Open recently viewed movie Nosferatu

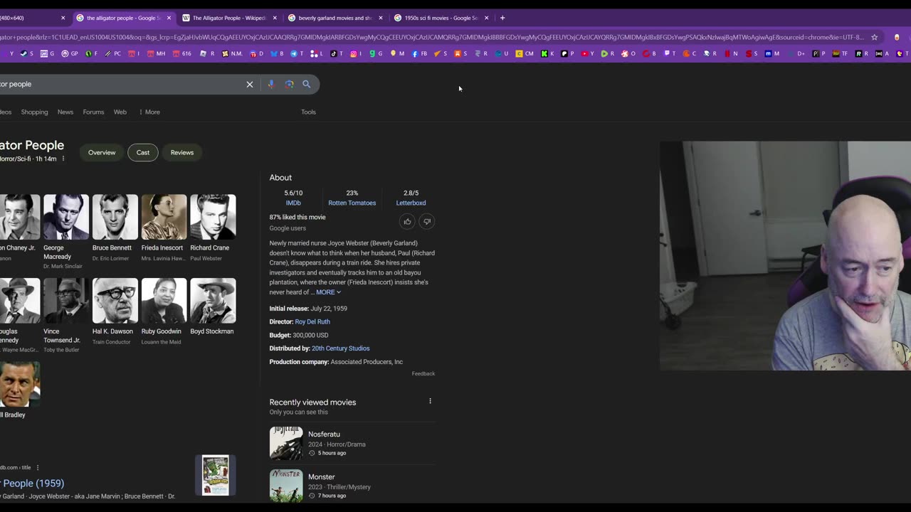tap(352, 443)
